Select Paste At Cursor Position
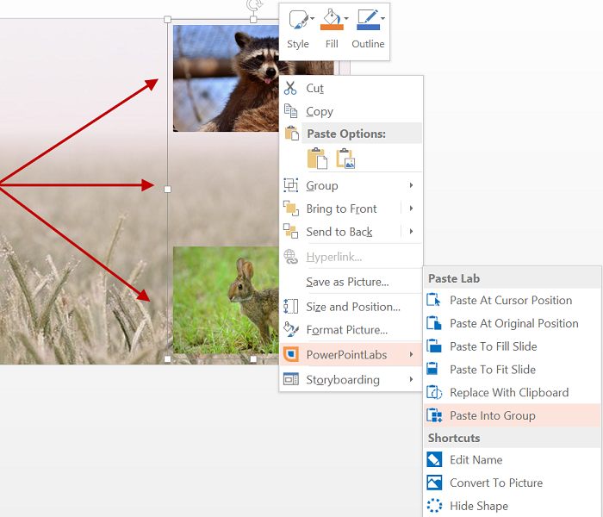Viewport: 603px width, 517px height. [x=510, y=301]
